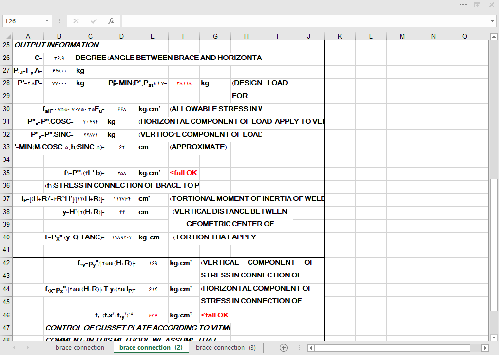This screenshot has width=499, height=355.
Task: Select column K header
Action: (340, 36)
